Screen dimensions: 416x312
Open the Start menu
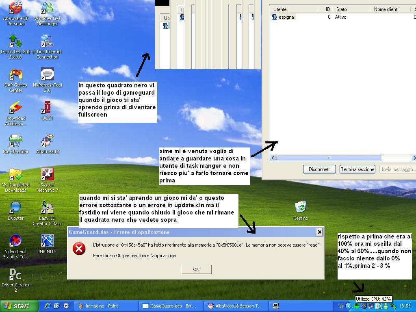[19, 306]
